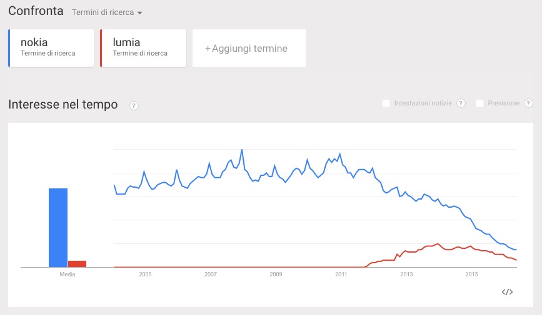Toggle the Previsione checkbox

480,104
